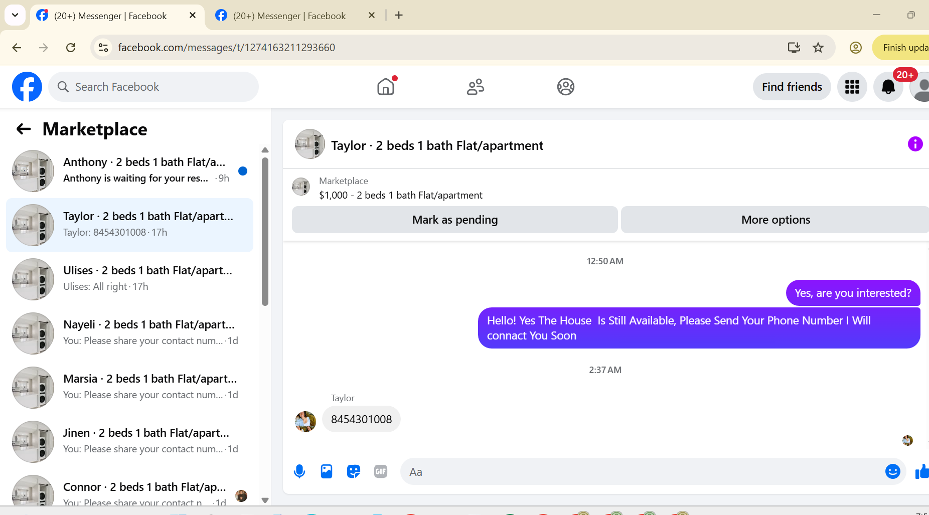Bookmark this page with the star
The height and width of the screenshot is (515, 929).
point(818,48)
